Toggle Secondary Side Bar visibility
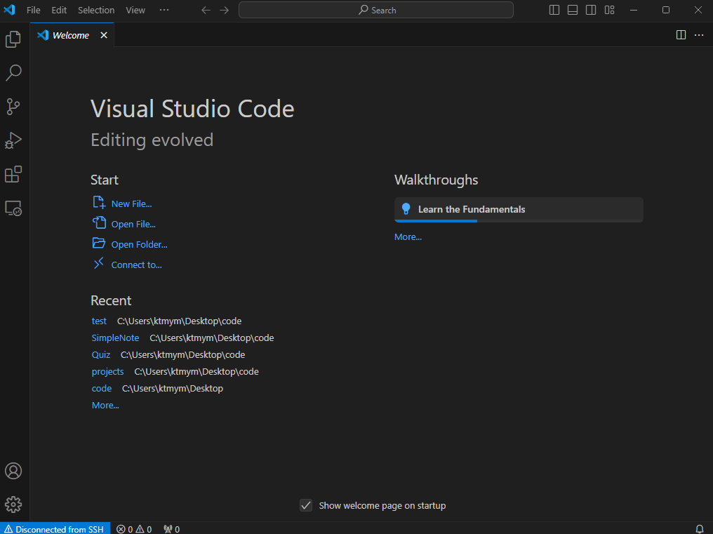713x534 pixels. coord(591,10)
